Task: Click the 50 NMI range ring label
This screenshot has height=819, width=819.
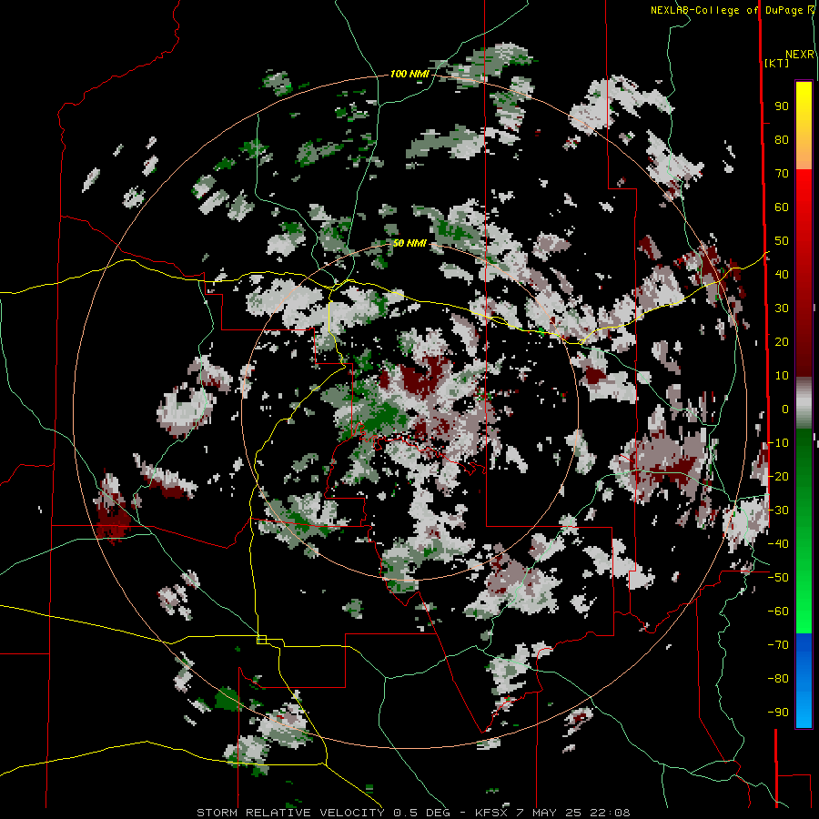Action: 409,243
